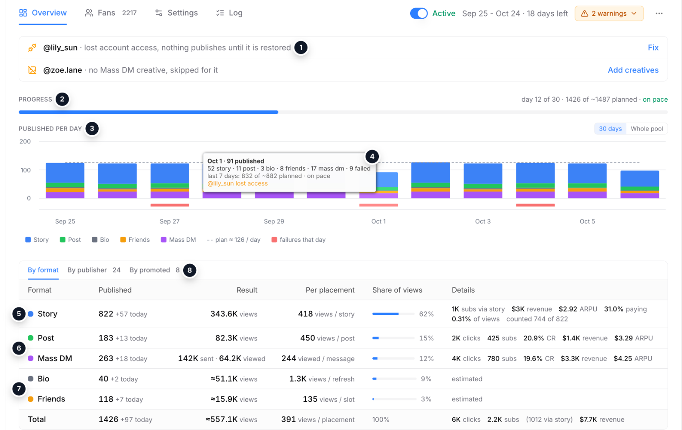Click the Friends legend orange swatch
The image size is (682, 430).
coord(123,240)
